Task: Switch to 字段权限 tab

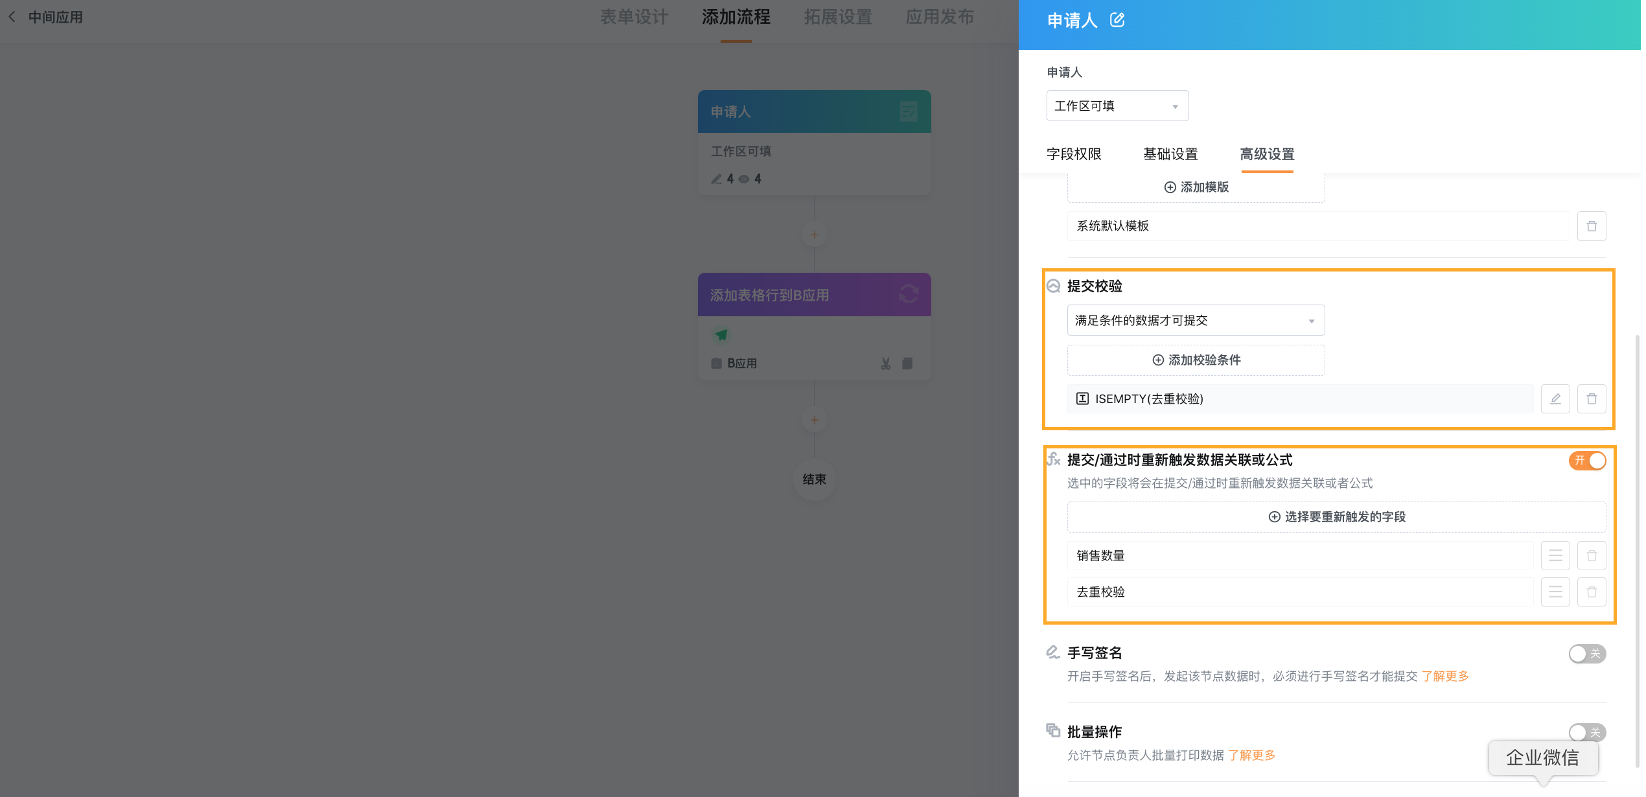Action: tap(1074, 154)
